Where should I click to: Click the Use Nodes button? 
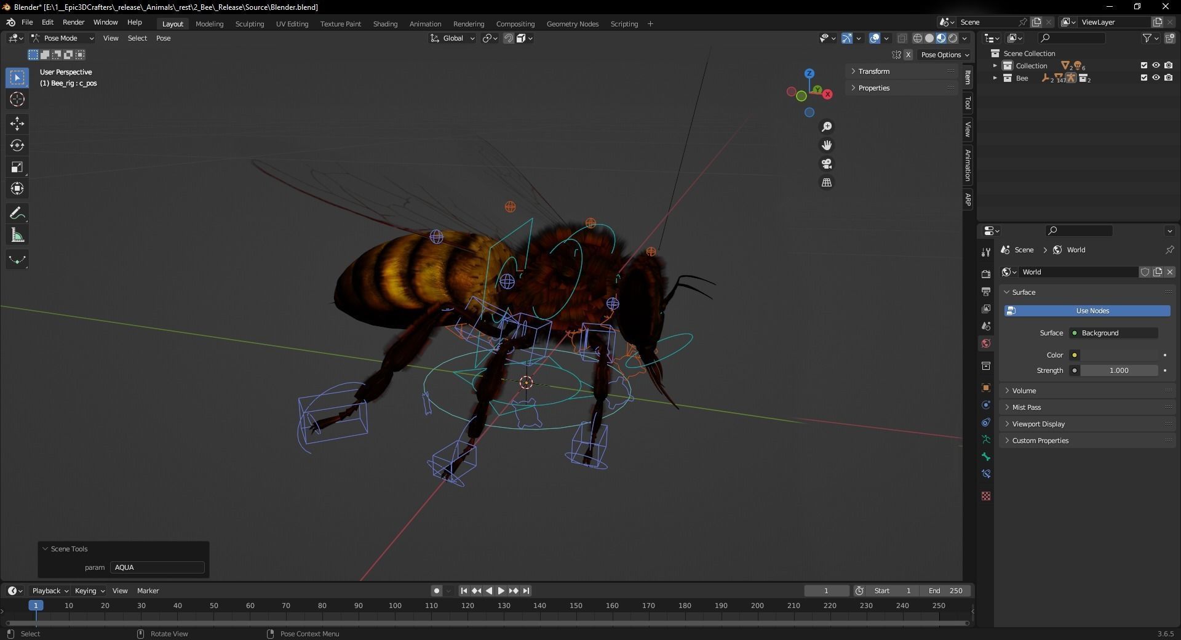[x=1088, y=311]
